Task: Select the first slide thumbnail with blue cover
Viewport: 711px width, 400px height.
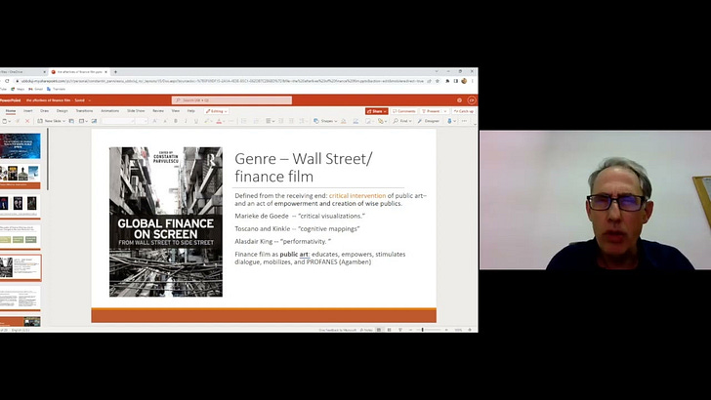Action: click(x=21, y=146)
